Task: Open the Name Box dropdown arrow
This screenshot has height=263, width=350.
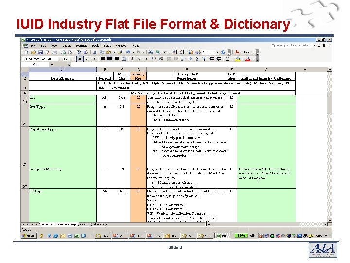Action: (x=52, y=65)
